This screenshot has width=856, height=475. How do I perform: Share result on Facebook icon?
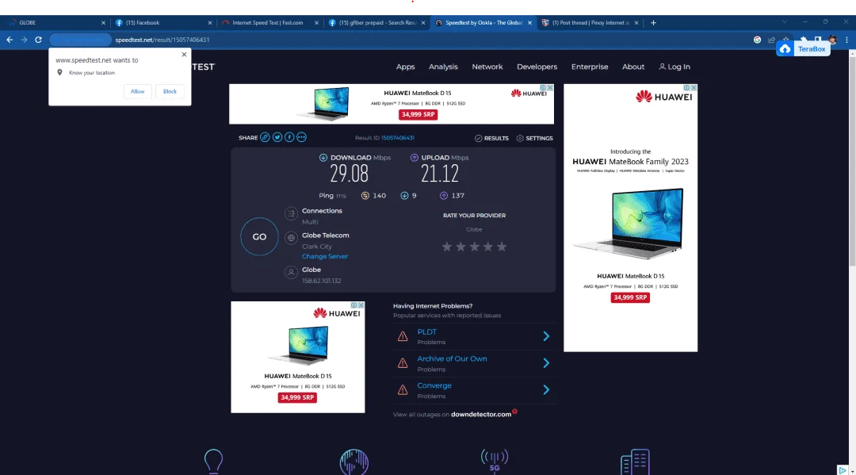[289, 138]
